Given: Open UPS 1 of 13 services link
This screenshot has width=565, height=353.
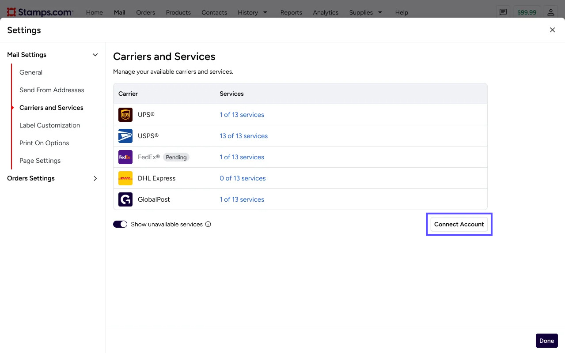Looking at the screenshot, I should [x=242, y=115].
